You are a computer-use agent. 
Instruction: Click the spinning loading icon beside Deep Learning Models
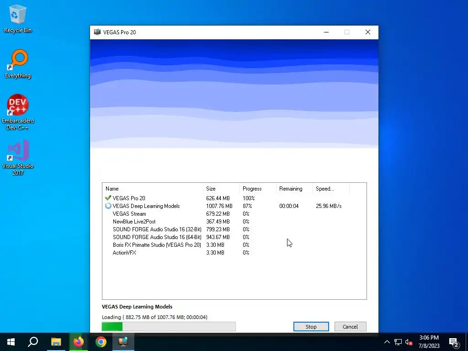[108, 206]
